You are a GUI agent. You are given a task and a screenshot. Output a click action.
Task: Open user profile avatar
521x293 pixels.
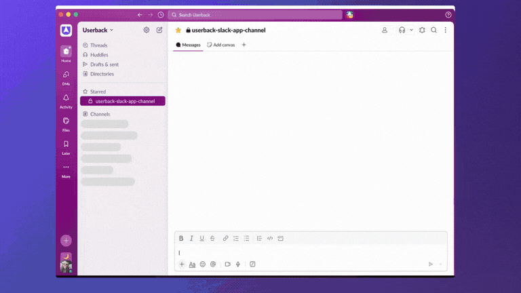click(66, 262)
